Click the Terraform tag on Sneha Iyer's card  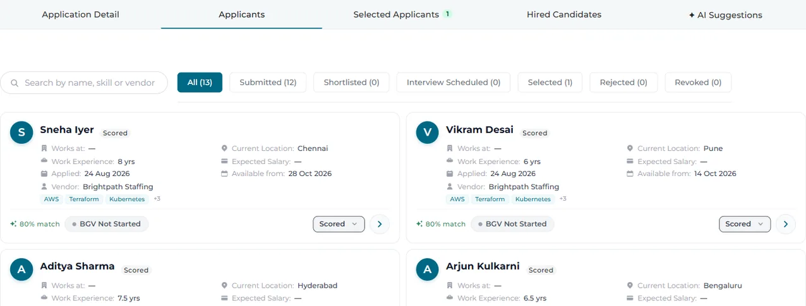pyautogui.click(x=84, y=199)
